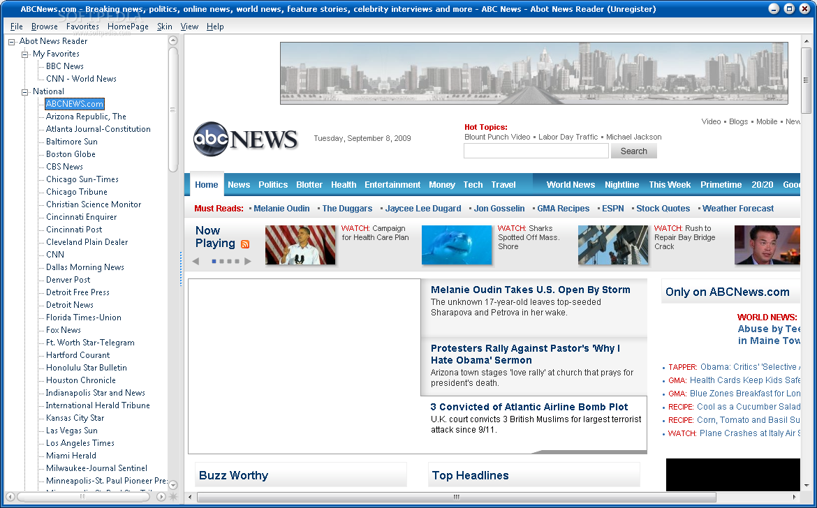Viewport: 817px width, 508px height.
Task: Select Fox News in the tree
Action: (x=63, y=330)
